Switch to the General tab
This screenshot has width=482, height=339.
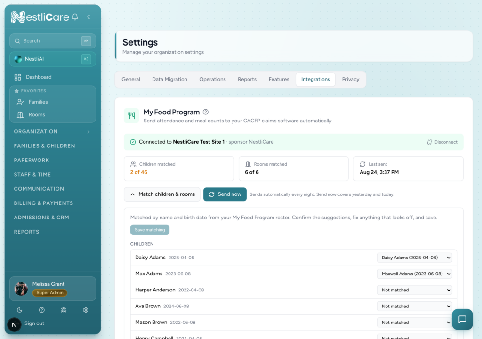131,80
